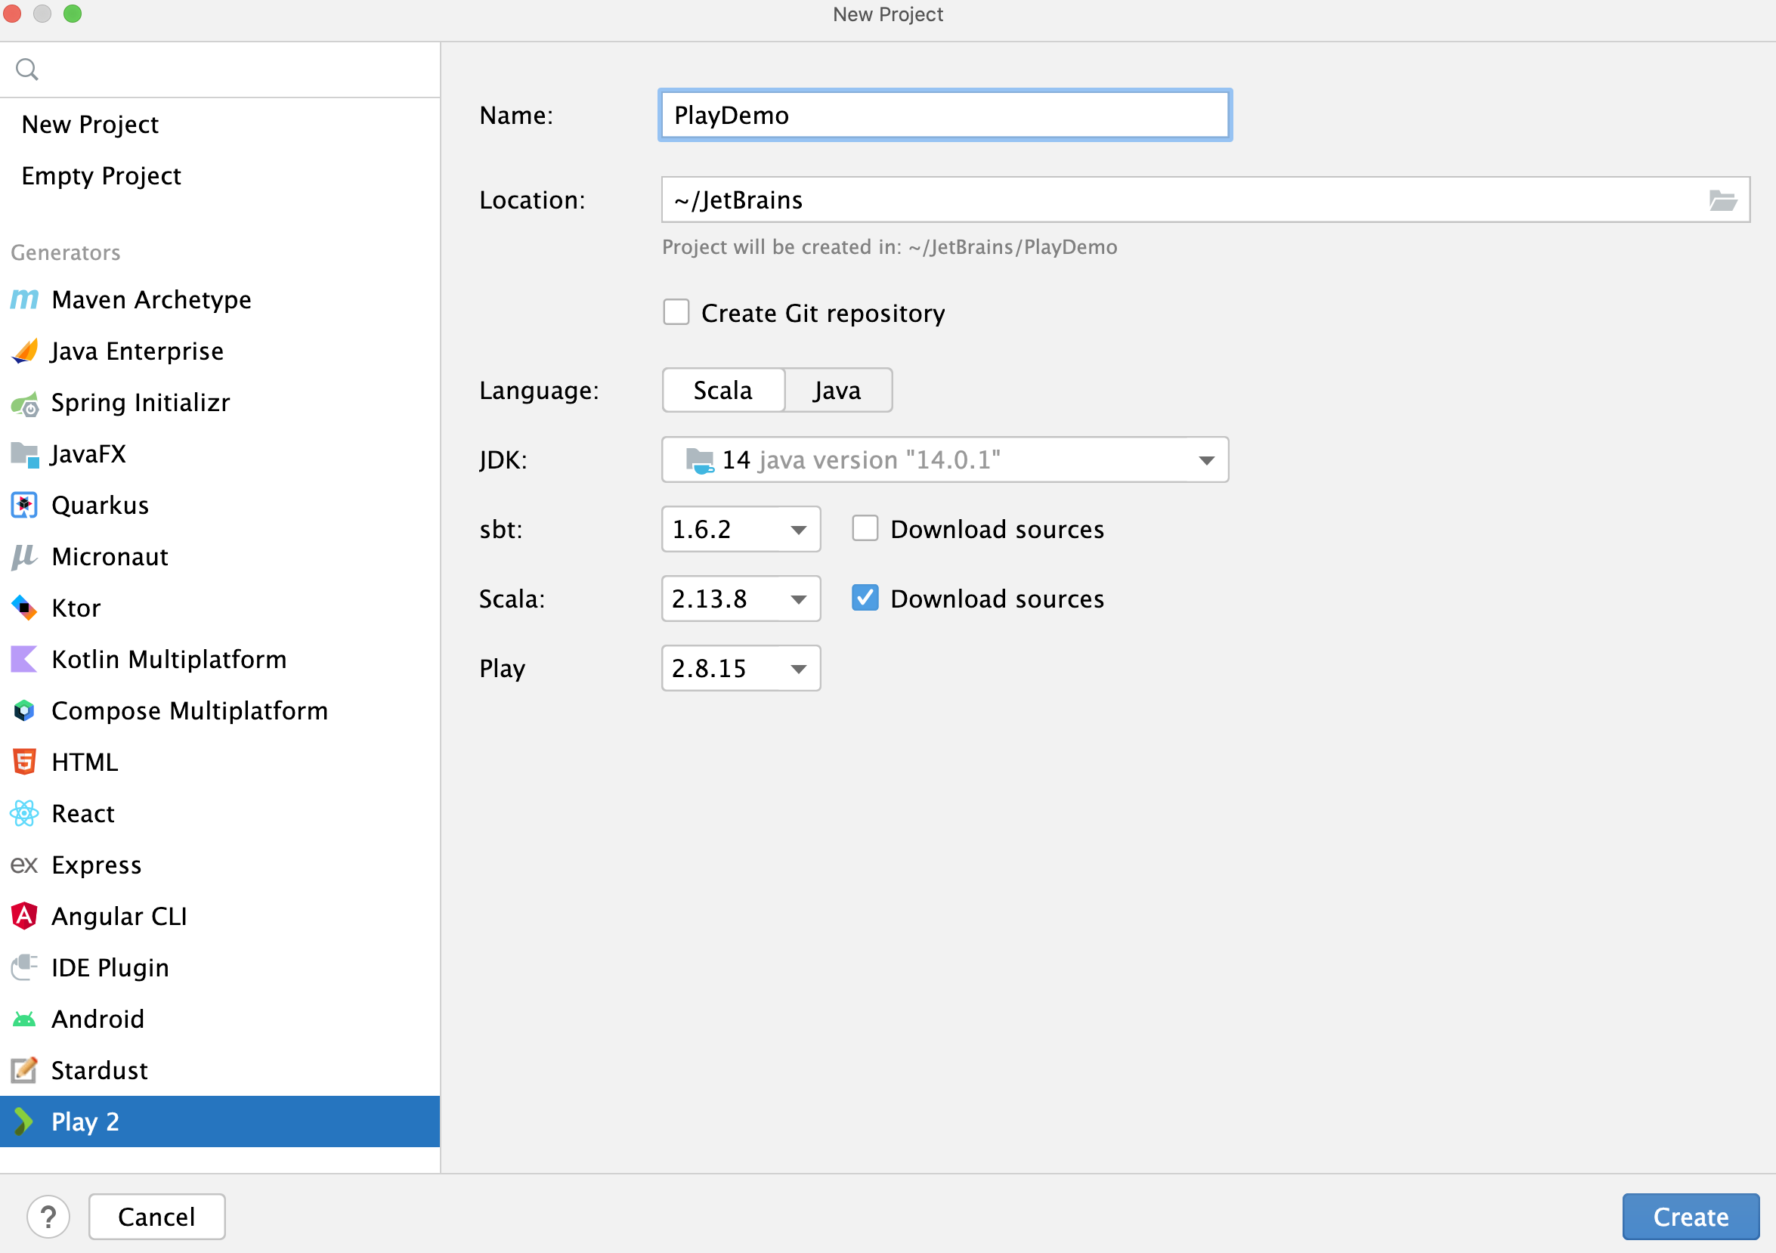Choose Express generator label

tap(97, 865)
